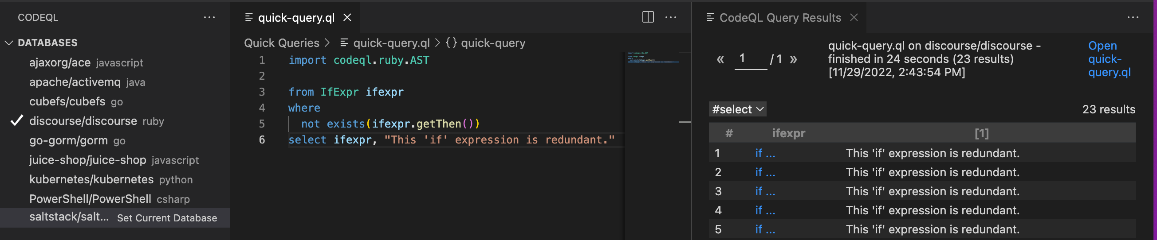The width and height of the screenshot is (1157, 240).
Task: Click the results page number field
Action: point(751,59)
